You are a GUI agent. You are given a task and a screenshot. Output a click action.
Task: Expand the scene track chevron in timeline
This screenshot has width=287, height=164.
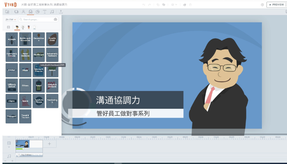point(9,147)
